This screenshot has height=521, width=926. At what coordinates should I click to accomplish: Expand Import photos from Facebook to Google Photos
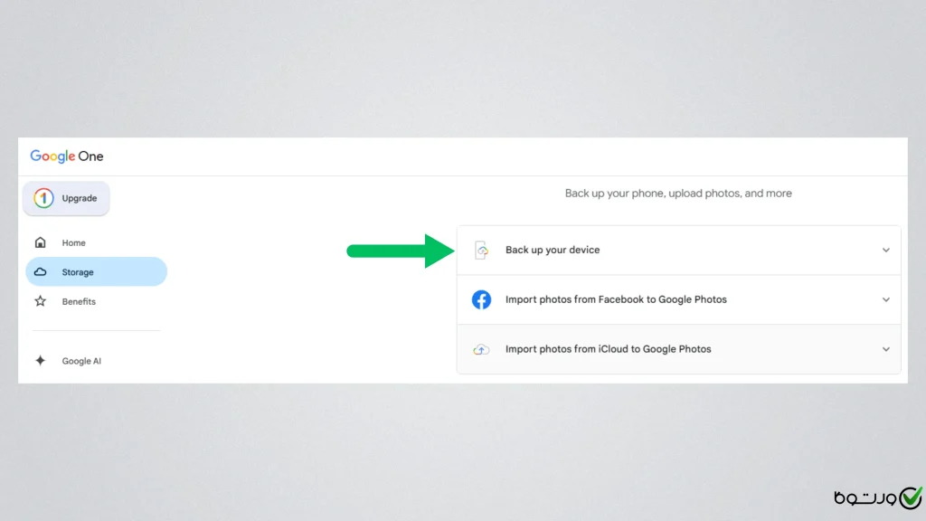click(x=886, y=299)
